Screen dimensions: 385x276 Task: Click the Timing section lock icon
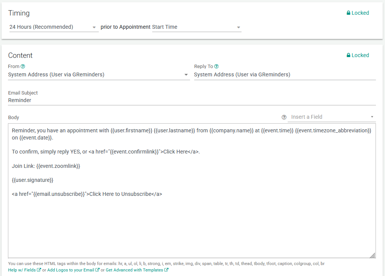click(348, 13)
